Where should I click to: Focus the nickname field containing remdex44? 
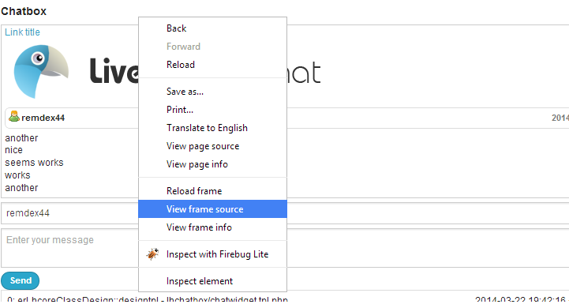[284, 213]
